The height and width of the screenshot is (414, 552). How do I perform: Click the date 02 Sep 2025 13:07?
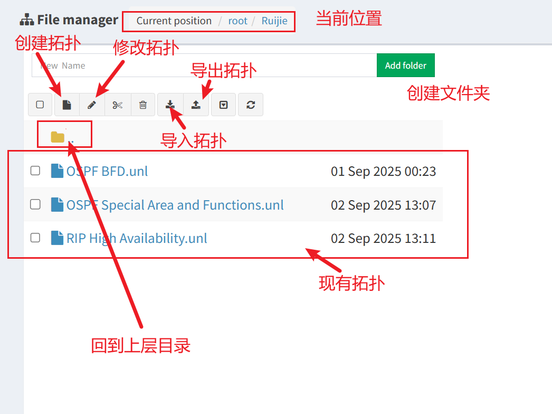click(383, 205)
